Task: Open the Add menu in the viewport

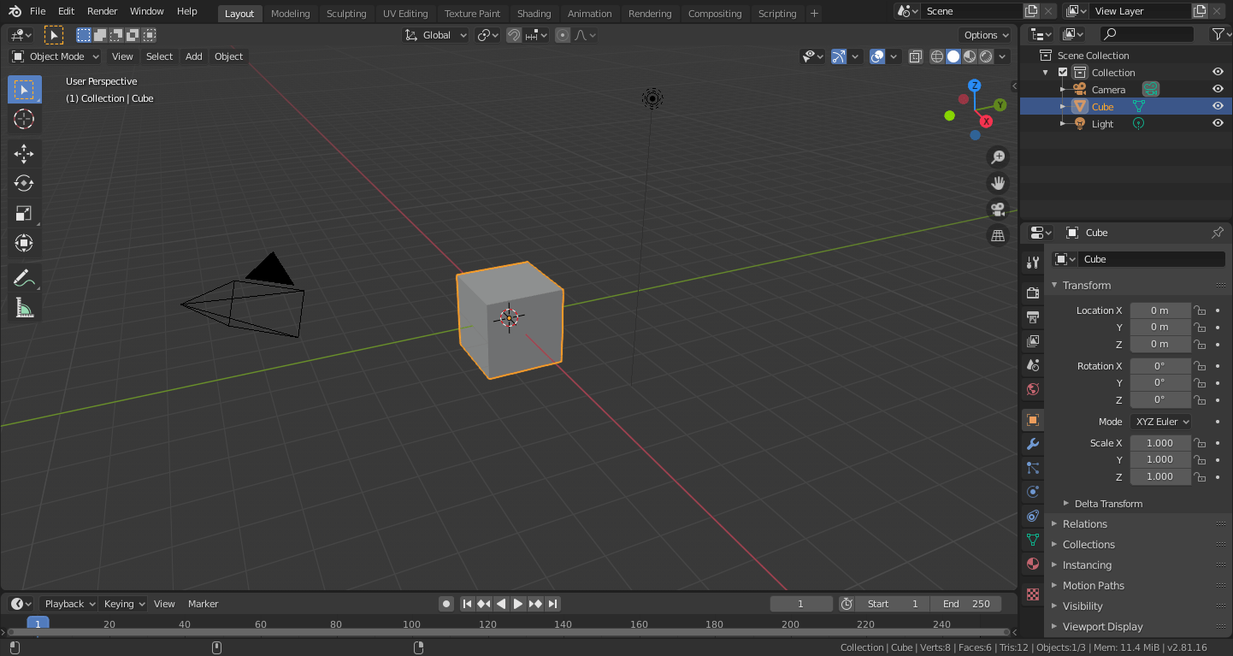Action: (193, 56)
